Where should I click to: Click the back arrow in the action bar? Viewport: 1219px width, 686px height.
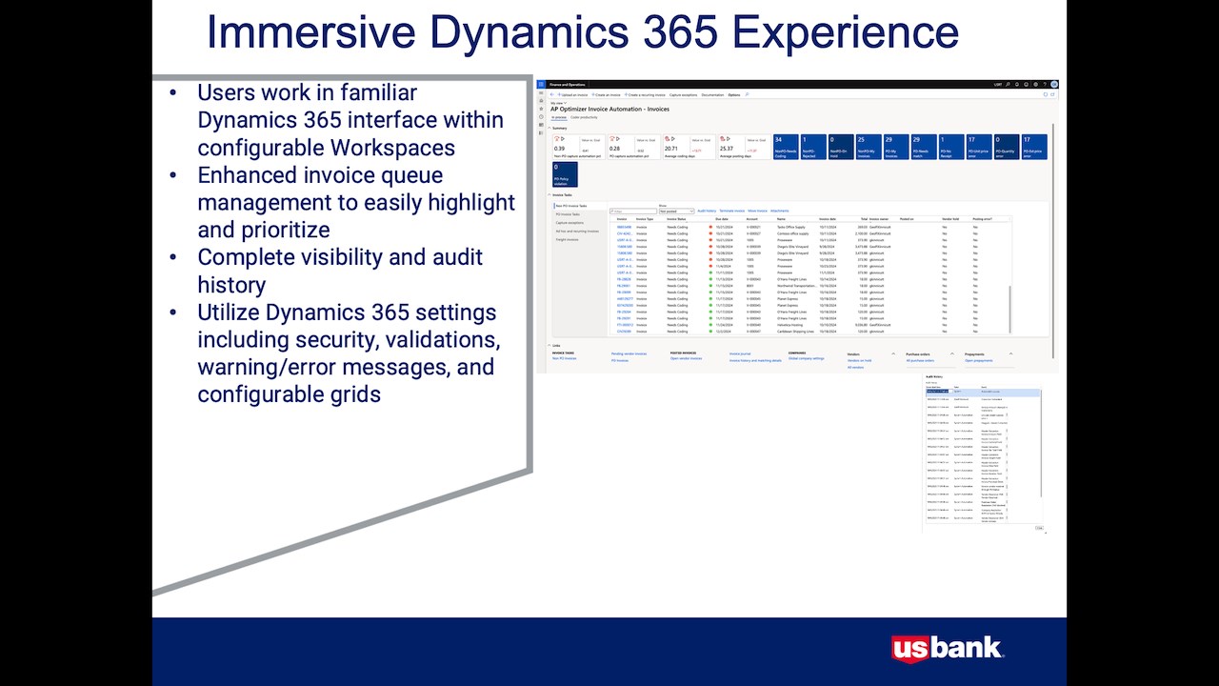point(552,95)
